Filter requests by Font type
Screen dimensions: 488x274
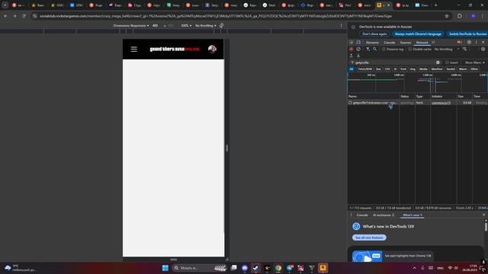403,69
